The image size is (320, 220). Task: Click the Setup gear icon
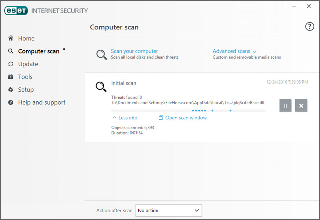tap(11, 90)
